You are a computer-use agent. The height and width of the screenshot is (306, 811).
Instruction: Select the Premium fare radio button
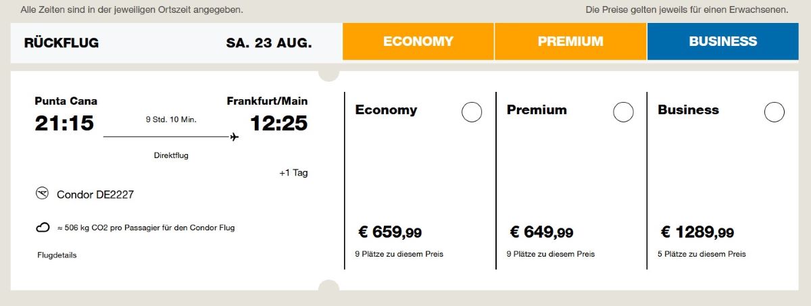(x=623, y=112)
